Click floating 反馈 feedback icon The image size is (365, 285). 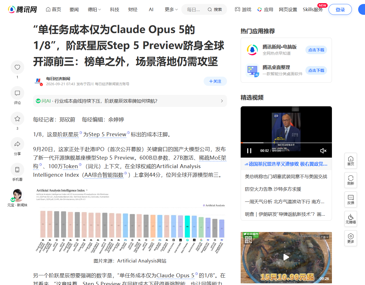tap(351, 199)
